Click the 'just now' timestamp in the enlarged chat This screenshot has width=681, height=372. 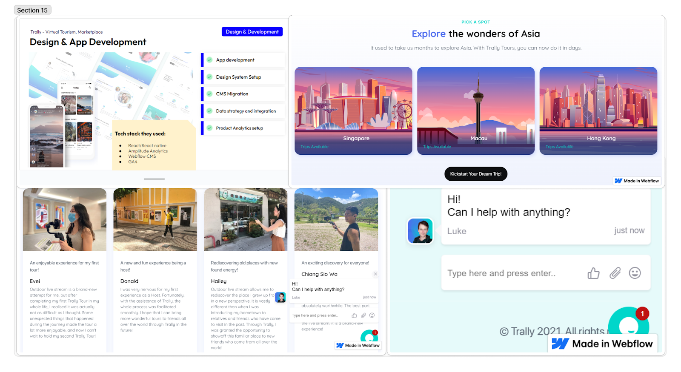(x=629, y=230)
